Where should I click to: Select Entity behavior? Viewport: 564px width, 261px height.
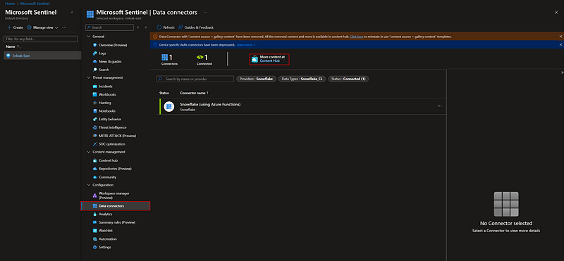click(110, 119)
